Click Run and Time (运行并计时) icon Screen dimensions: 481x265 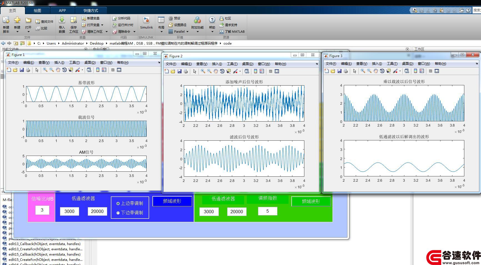(114, 25)
